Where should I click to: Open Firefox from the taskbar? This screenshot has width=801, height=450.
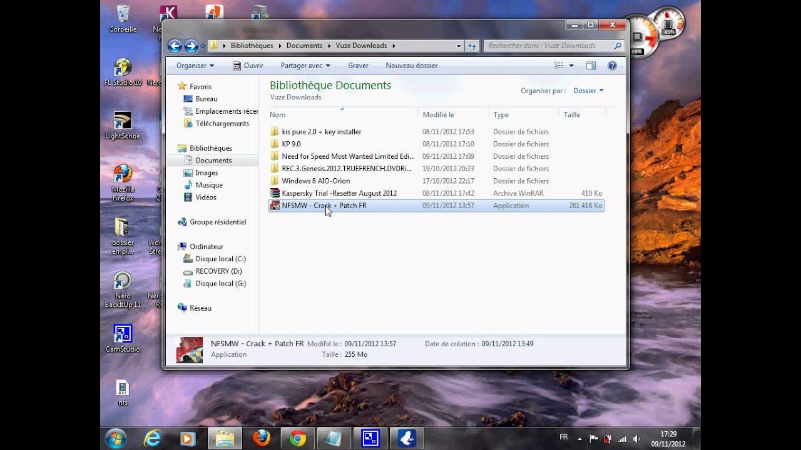tap(261, 439)
